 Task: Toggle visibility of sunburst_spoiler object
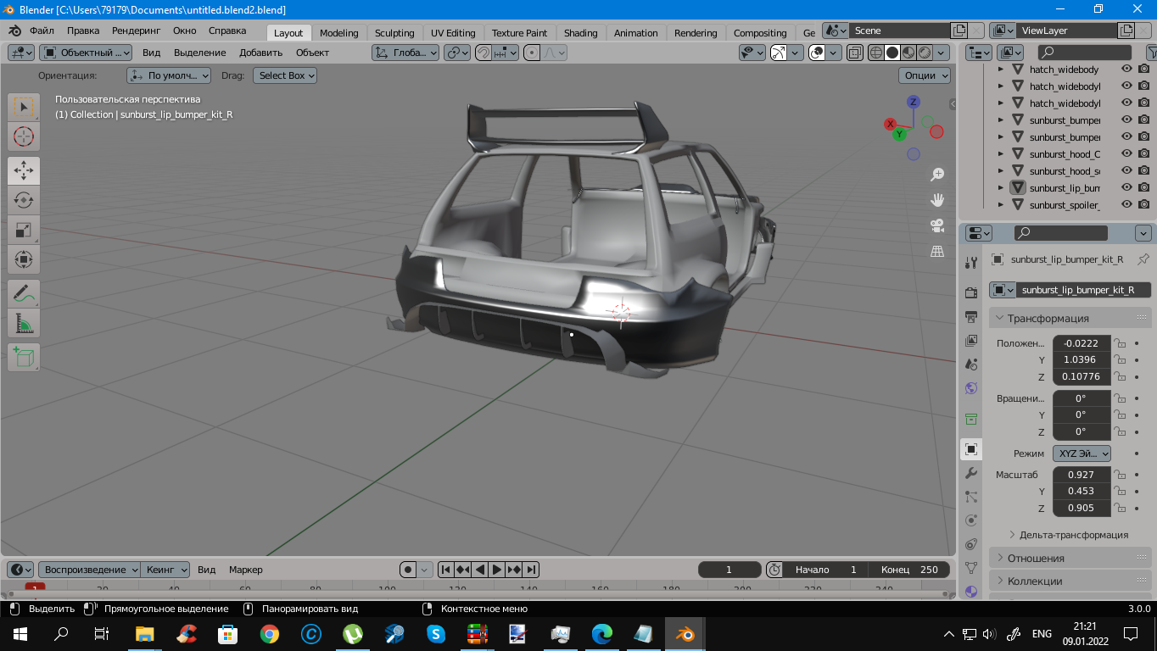tap(1126, 204)
